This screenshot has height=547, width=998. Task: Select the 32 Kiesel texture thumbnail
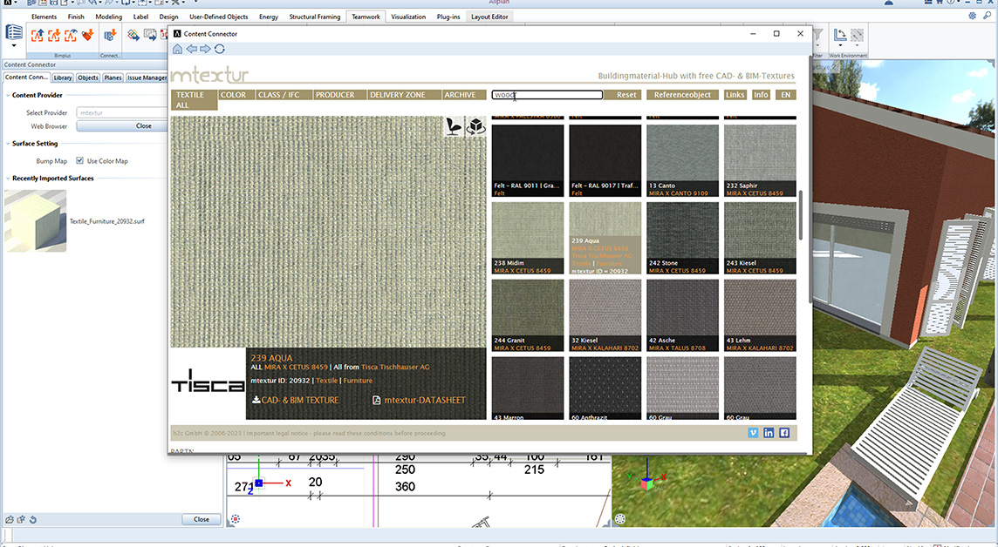605,315
